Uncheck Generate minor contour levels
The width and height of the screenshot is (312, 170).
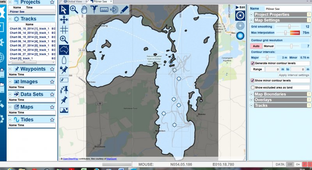pos(252,63)
